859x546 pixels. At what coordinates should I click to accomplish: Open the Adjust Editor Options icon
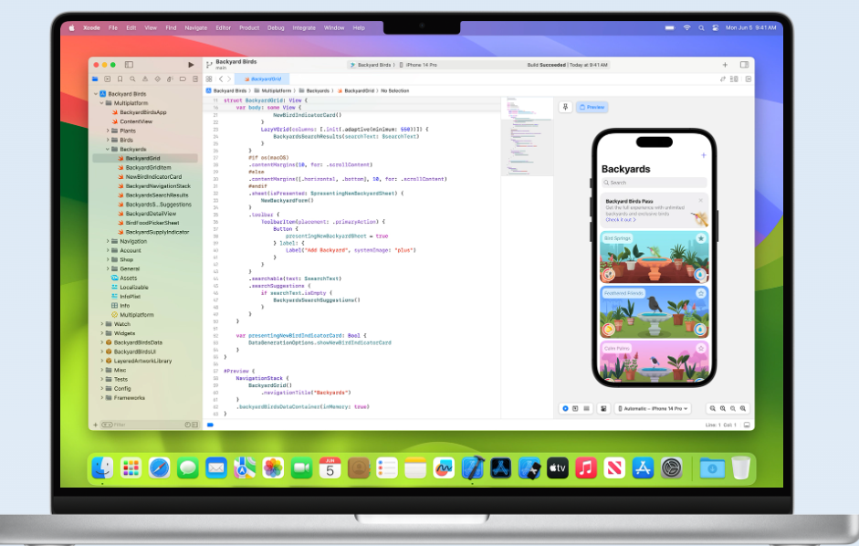[734, 79]
